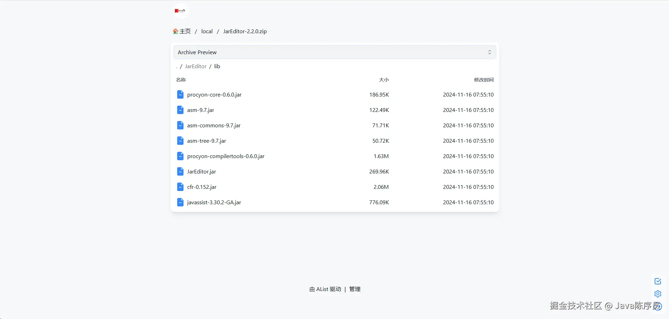The height and width of the screenshot is (319, 669).
Task: Select procyon-compilertools-0.6.0.jar file name
Action: tap(226, 156)
